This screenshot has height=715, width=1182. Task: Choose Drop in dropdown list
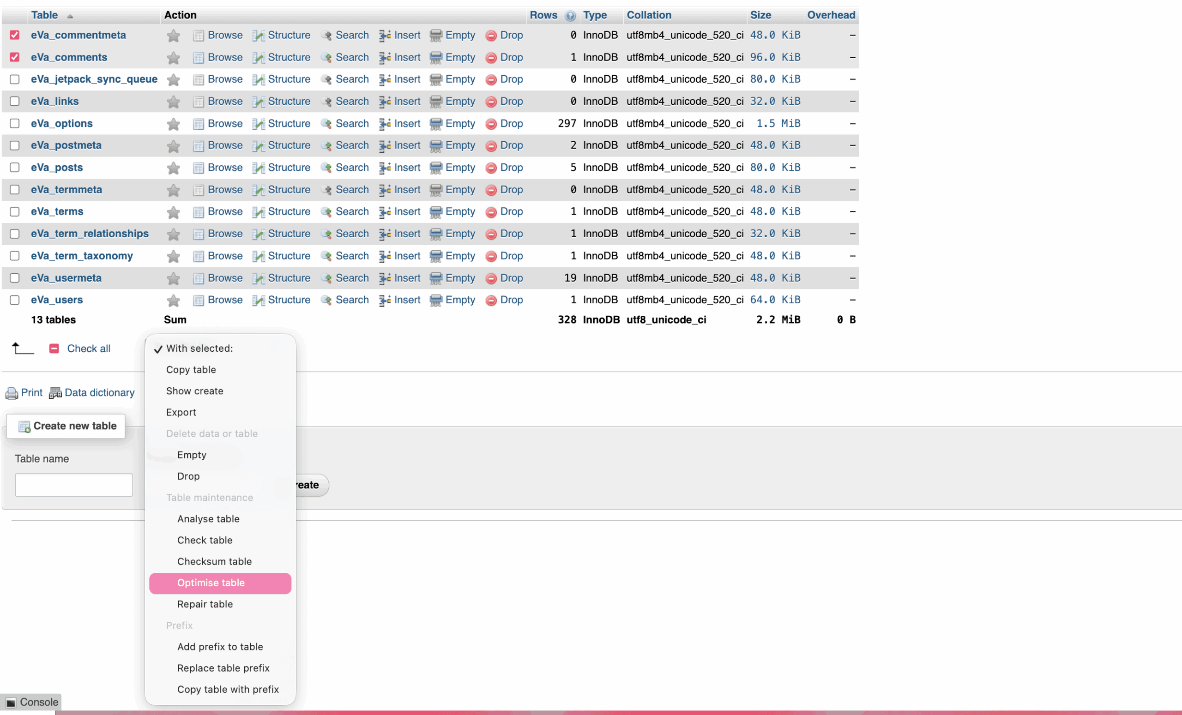tap(220, 476)
